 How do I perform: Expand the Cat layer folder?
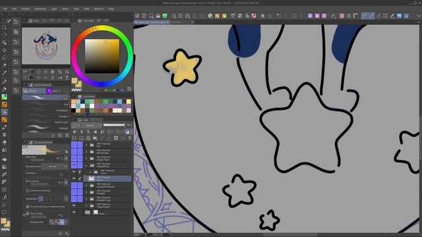86,145
